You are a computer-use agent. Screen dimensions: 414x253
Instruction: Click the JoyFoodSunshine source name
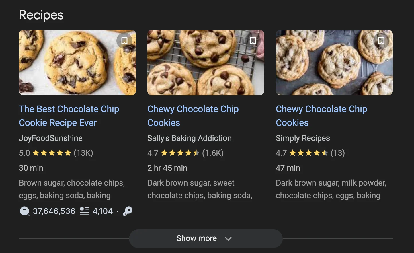point(51,138)
